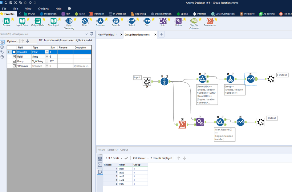Uncheck the Group field checkbox

14,61
